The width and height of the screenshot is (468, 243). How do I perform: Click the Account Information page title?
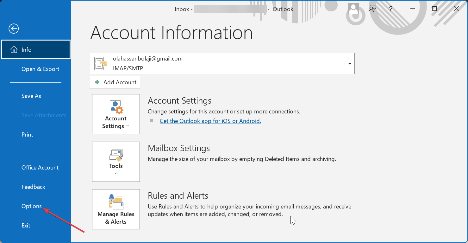[x=172, y=33]
